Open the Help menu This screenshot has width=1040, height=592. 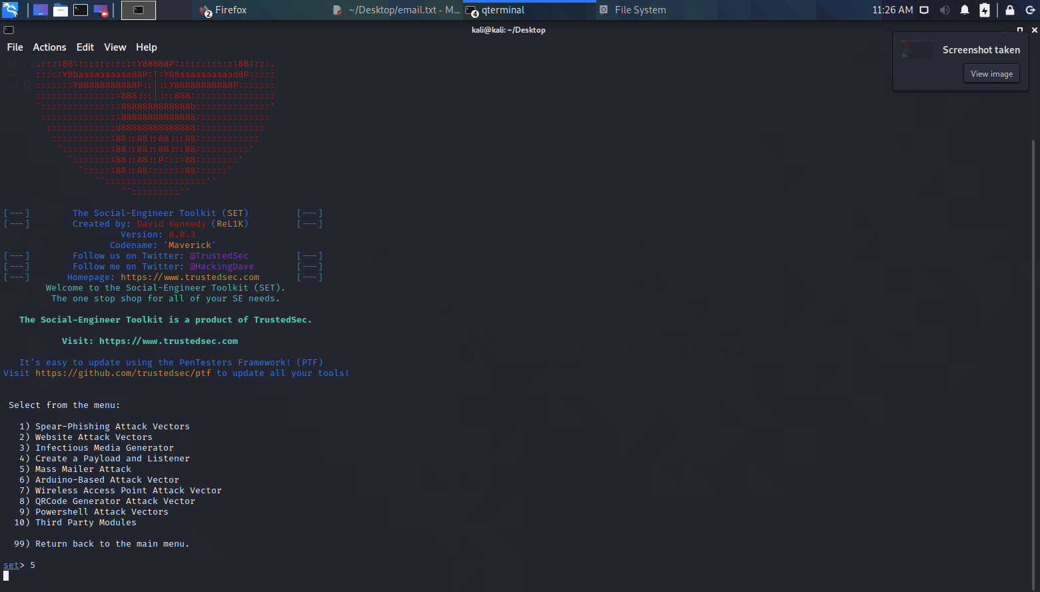point(147,47)
